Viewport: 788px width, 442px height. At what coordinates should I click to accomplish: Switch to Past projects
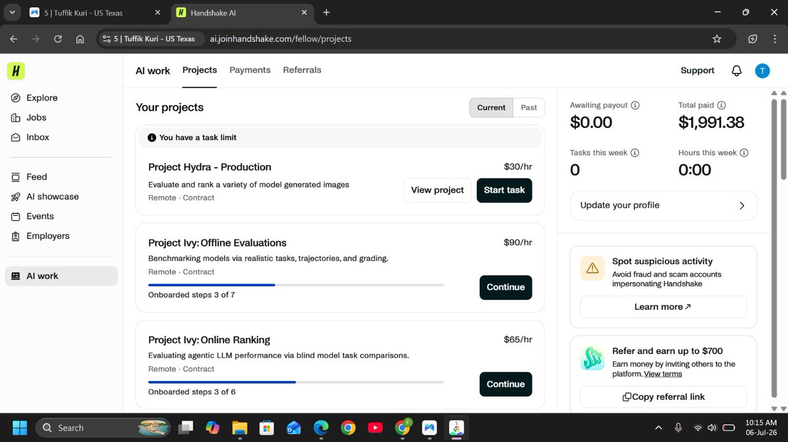click(529, 108)
